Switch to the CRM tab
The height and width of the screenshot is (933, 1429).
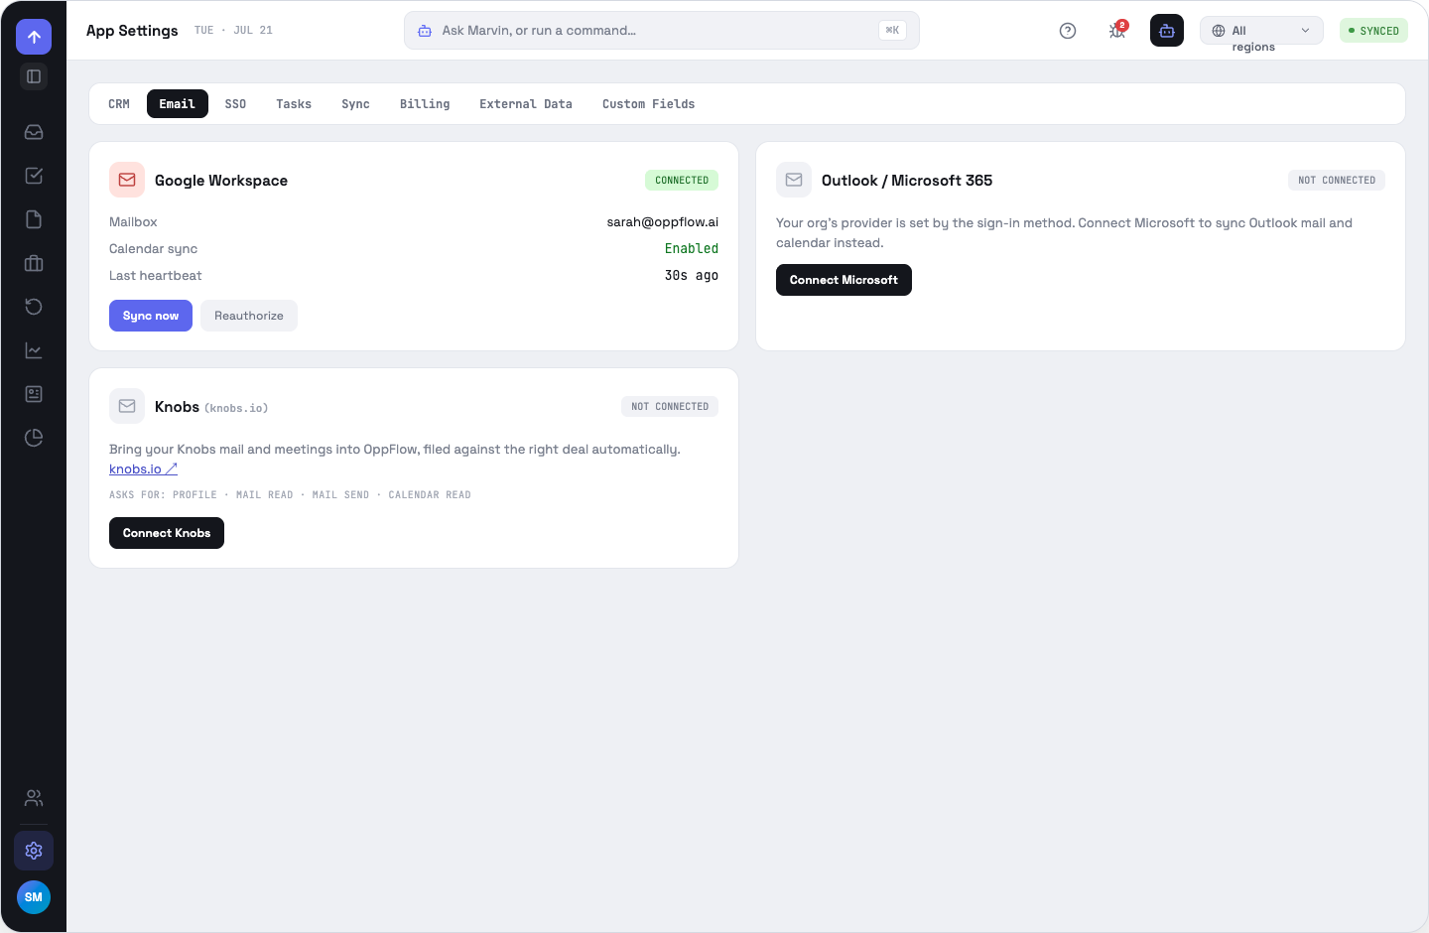[119, 104]
